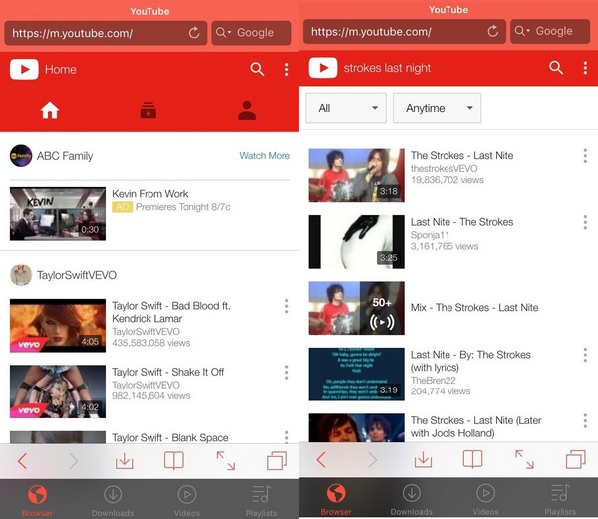The width and height of the screenshot is (598, 519).
Task: Reload page in the left address bar
Action: coord(194,33)
